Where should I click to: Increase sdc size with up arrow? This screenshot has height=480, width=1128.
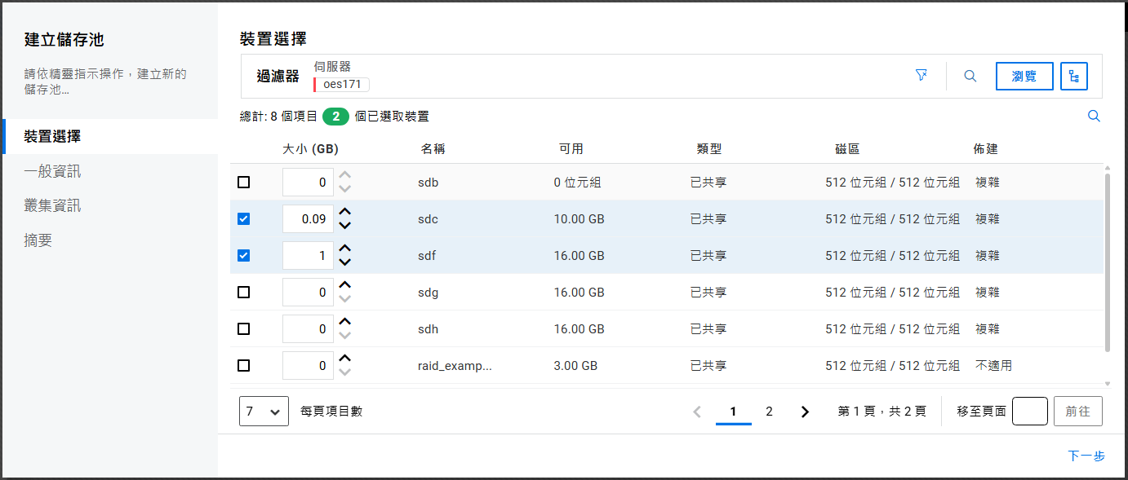click(345, 212)
